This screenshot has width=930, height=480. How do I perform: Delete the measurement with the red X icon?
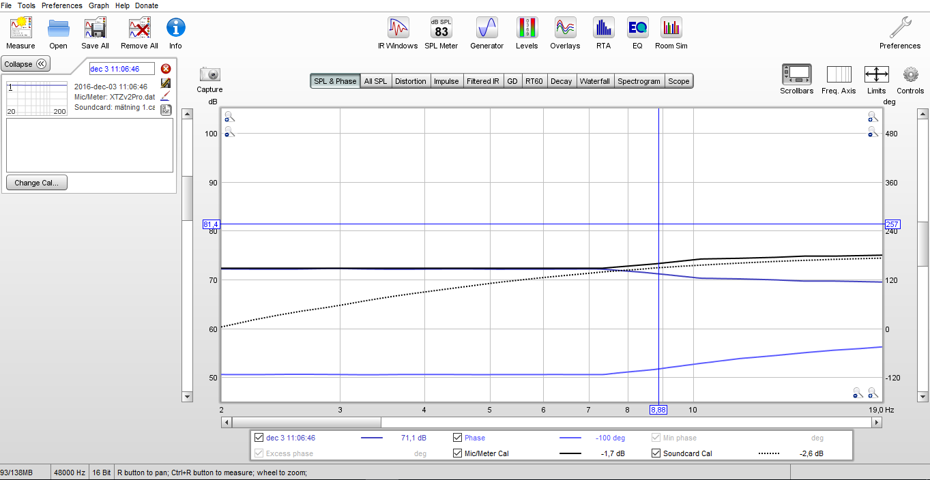coord(166,69)
